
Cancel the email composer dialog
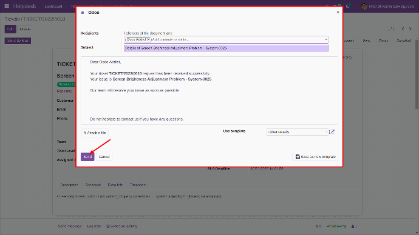(x=104, y=157)
